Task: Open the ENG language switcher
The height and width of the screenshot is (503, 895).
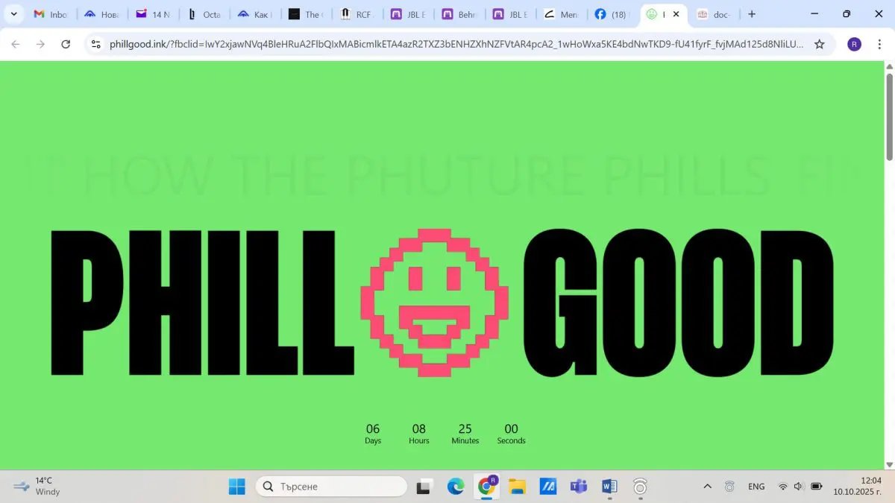Action: pos(756,487)
